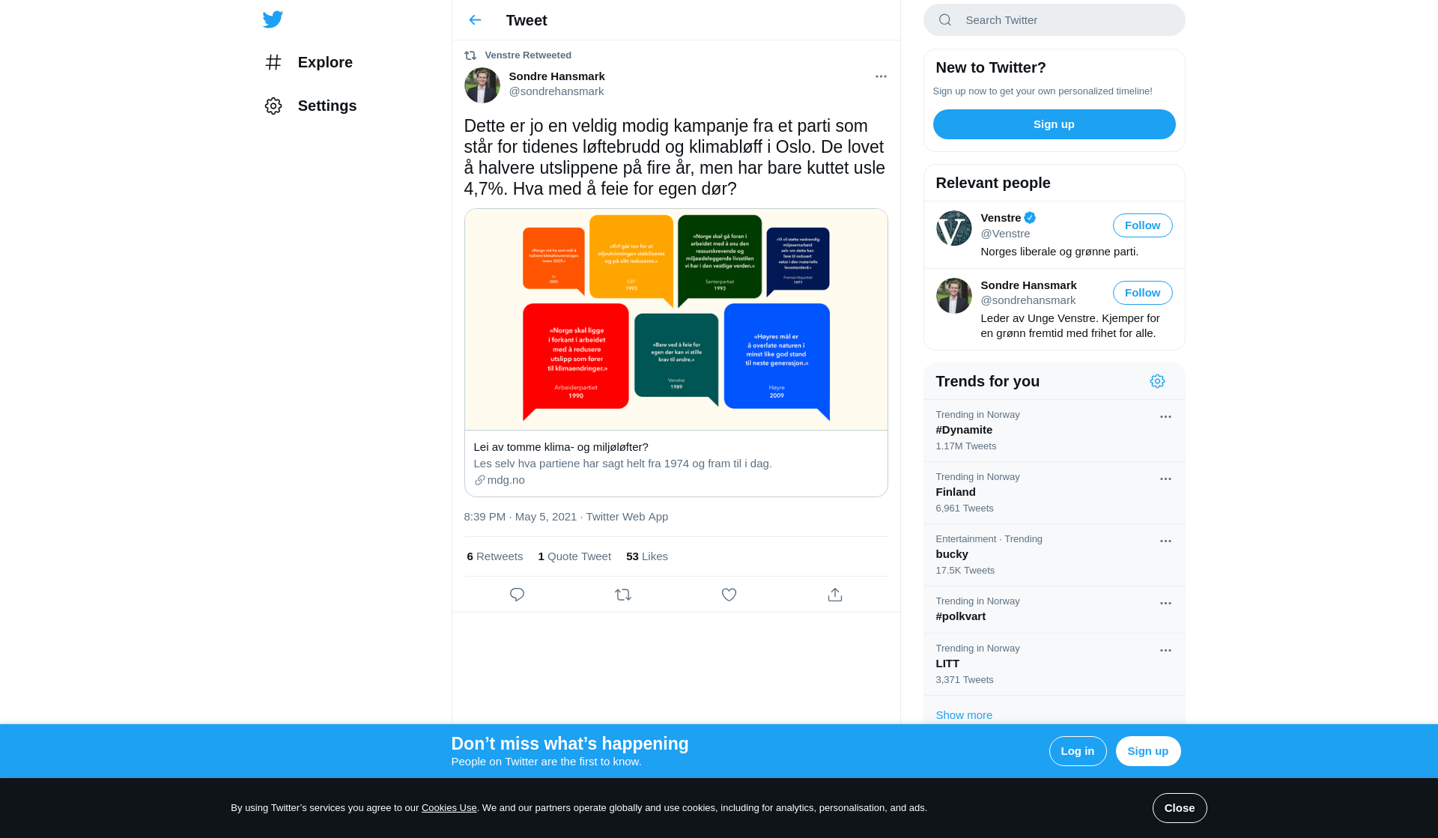This screenshot has width=1438, height=838.
Task: Click Sign up on the bottom banner
Action: pos(1147,751)
